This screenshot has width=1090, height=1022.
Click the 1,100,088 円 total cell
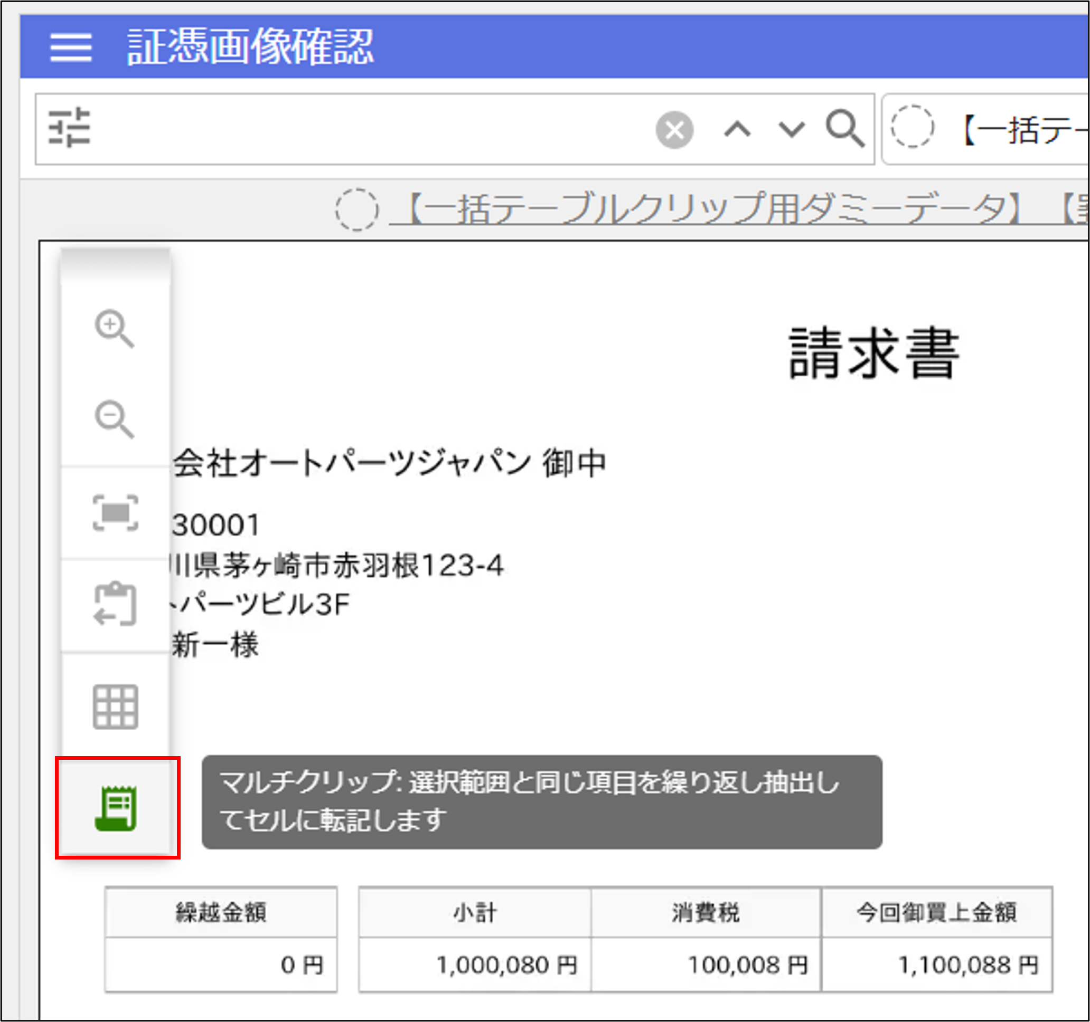coord(936,964)
